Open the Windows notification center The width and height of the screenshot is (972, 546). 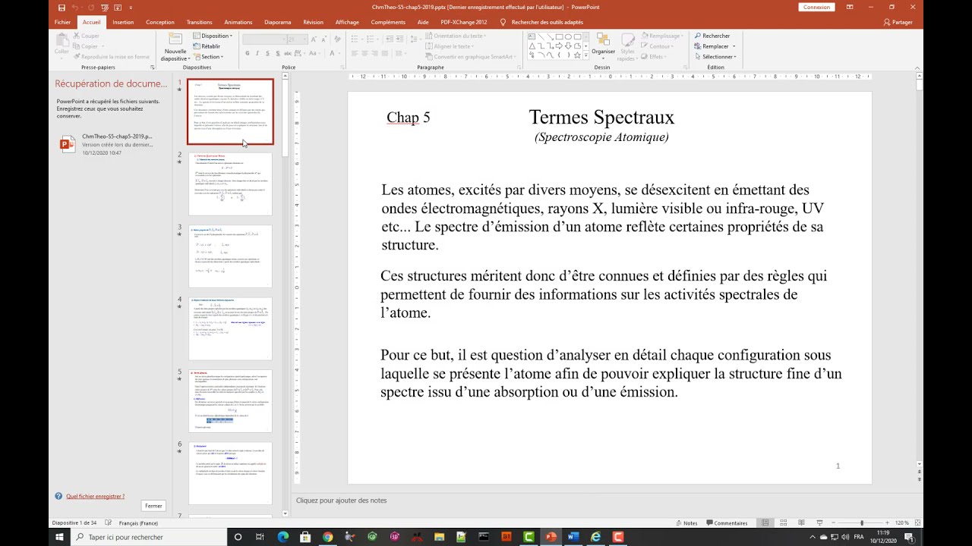point(909,537)
